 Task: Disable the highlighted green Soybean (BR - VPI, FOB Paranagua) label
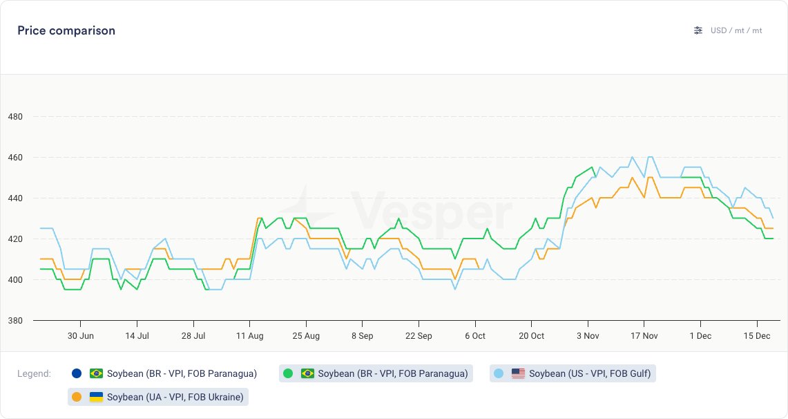[x=392, y=373]
